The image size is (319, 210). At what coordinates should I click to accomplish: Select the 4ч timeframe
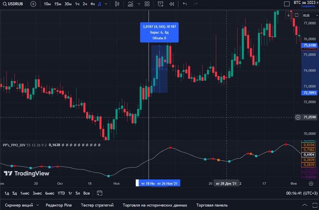click(93, 4)
